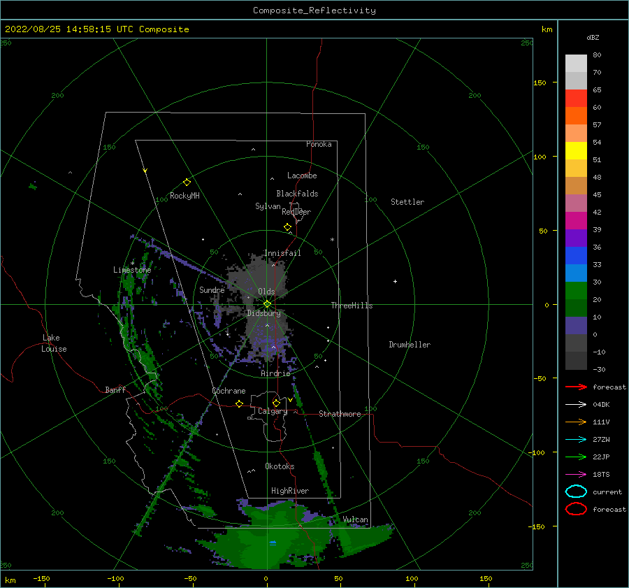Click the green 22JP arrow icon

click(x=576, y=457)
